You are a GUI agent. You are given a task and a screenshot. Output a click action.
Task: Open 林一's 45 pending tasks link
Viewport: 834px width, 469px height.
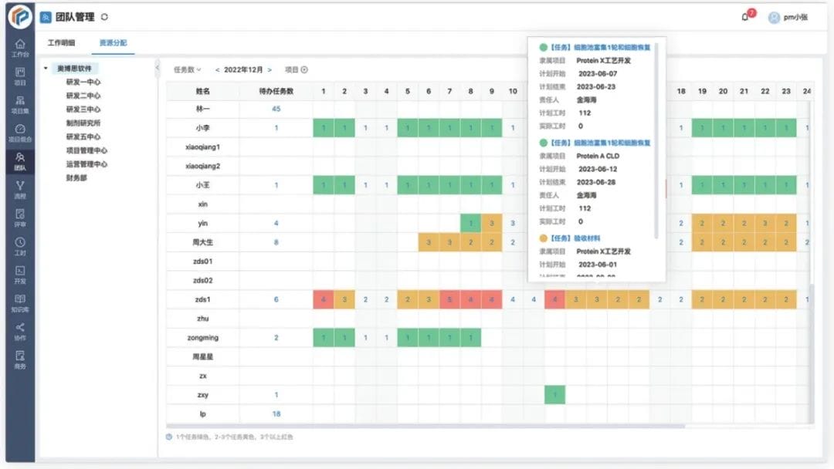(x=276, y=108)
